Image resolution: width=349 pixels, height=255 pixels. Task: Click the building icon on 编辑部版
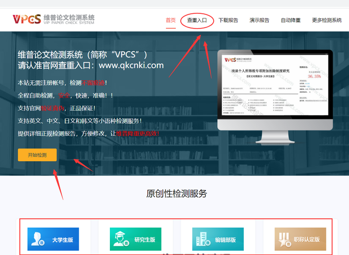pos(203,239)
